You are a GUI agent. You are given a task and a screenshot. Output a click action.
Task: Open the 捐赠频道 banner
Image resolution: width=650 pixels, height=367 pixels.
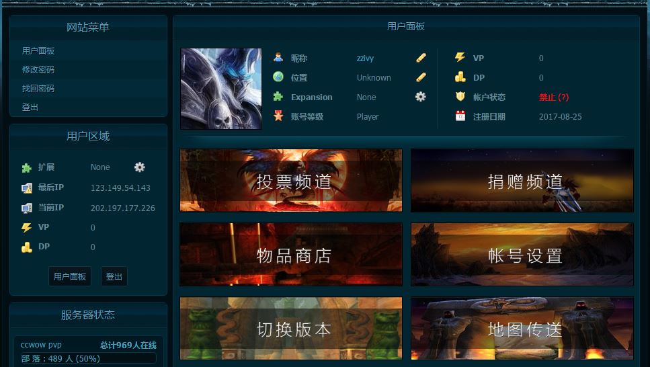522,180
